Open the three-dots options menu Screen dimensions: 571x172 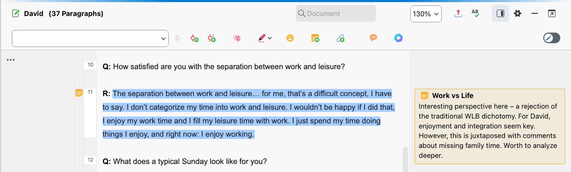[11, 60]
